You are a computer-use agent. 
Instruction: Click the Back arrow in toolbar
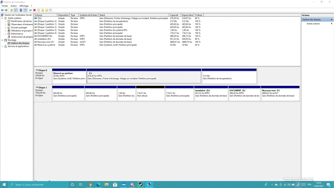click(x=2, y=10)
